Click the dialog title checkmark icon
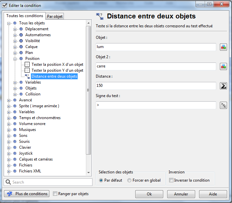Viewport: 232px width, 203px height. click(x=5, y=6)
